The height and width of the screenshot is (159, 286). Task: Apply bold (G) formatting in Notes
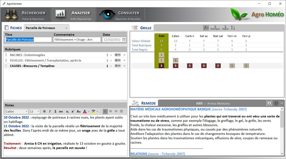click(44, 111)
